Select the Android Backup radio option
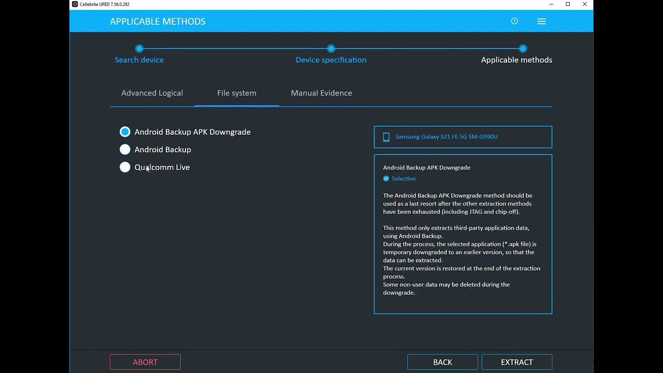The height and width of the screenshot is (373, 663). pyautogui.click(x=125, y=150)
